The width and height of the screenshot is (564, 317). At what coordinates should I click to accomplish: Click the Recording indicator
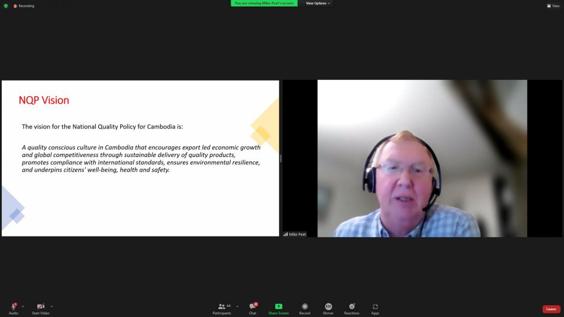[24, 6]
